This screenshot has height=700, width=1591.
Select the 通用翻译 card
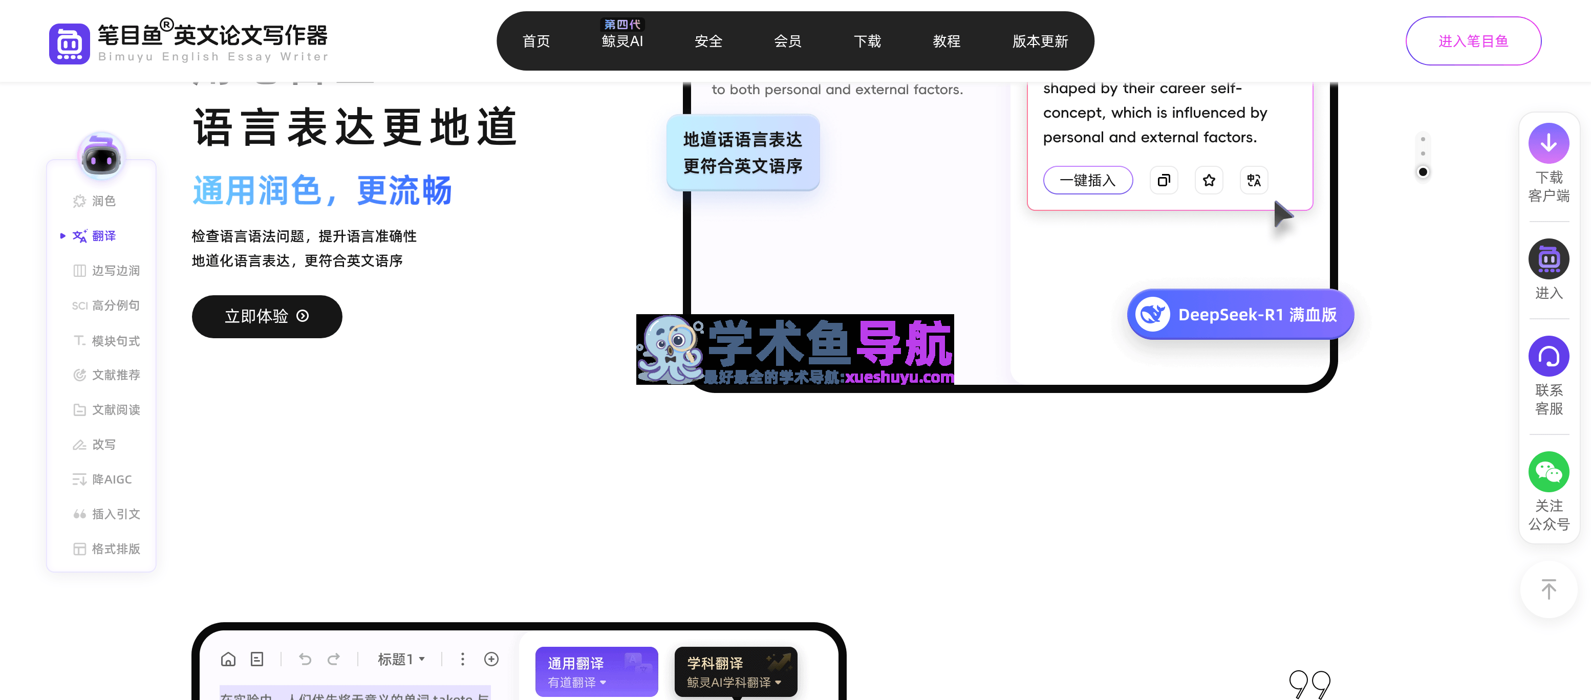click(596, 672)
